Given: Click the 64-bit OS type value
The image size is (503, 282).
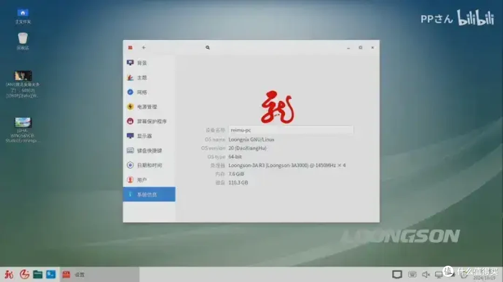Looking at the screenshot, I should (235, 157).
